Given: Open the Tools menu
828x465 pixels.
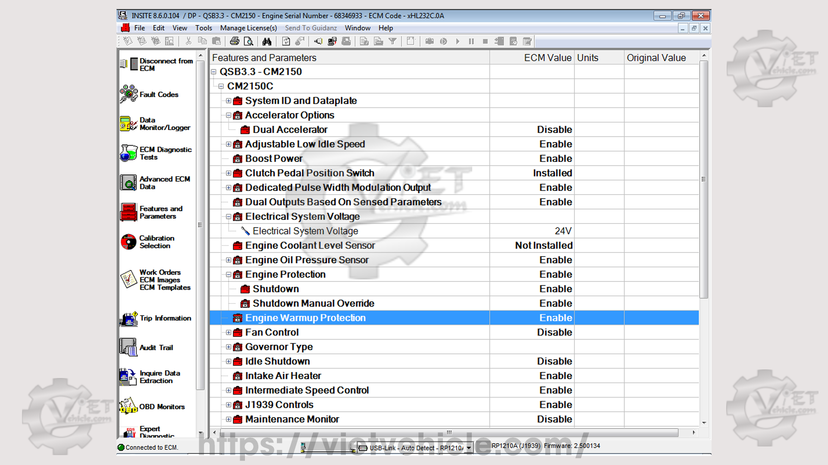Looking at the screenshot, I should tap(203, 28).
